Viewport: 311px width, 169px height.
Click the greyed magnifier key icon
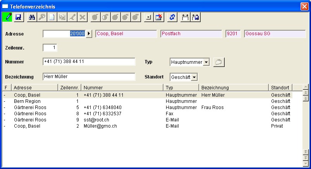click(x=42, y=17)
